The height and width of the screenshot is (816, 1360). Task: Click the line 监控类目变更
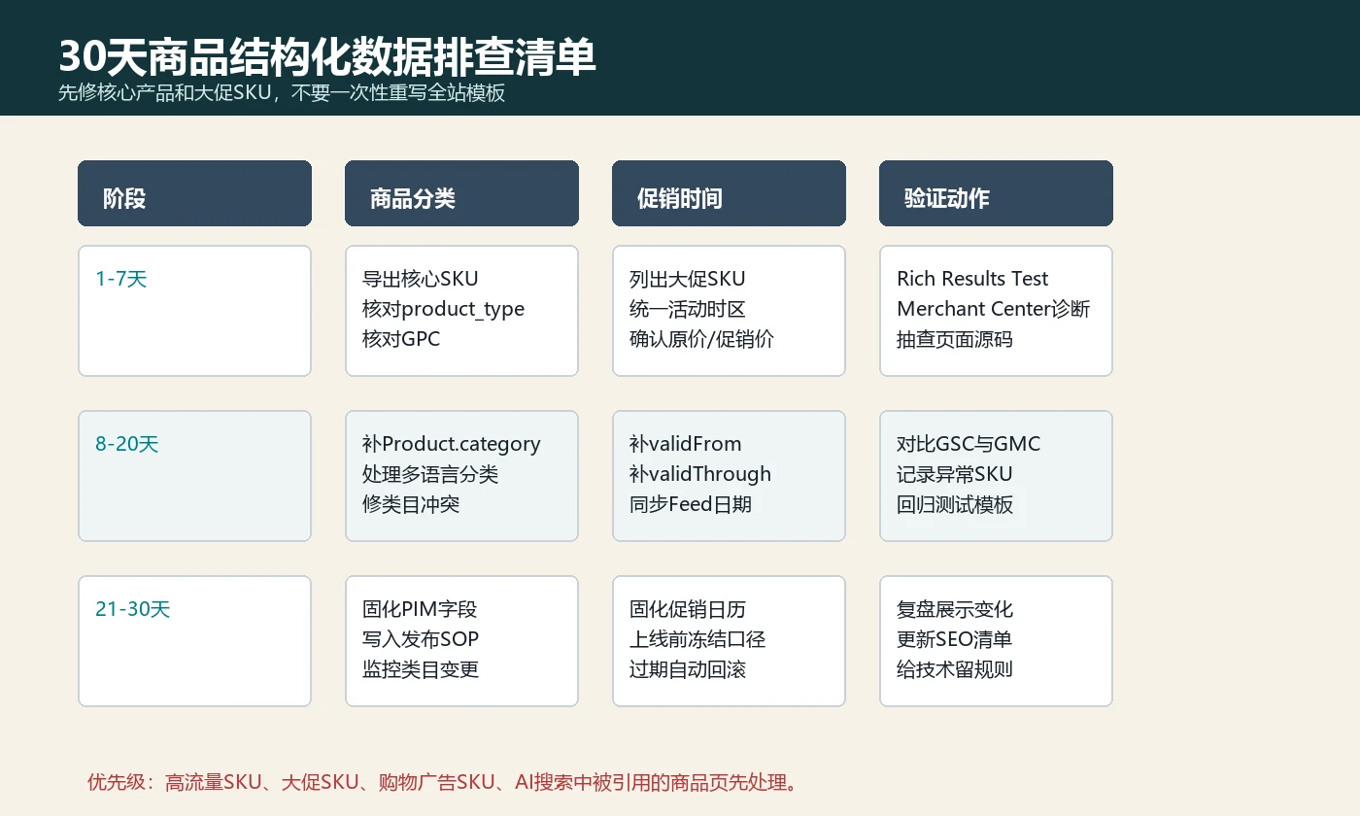pos(421,669)
